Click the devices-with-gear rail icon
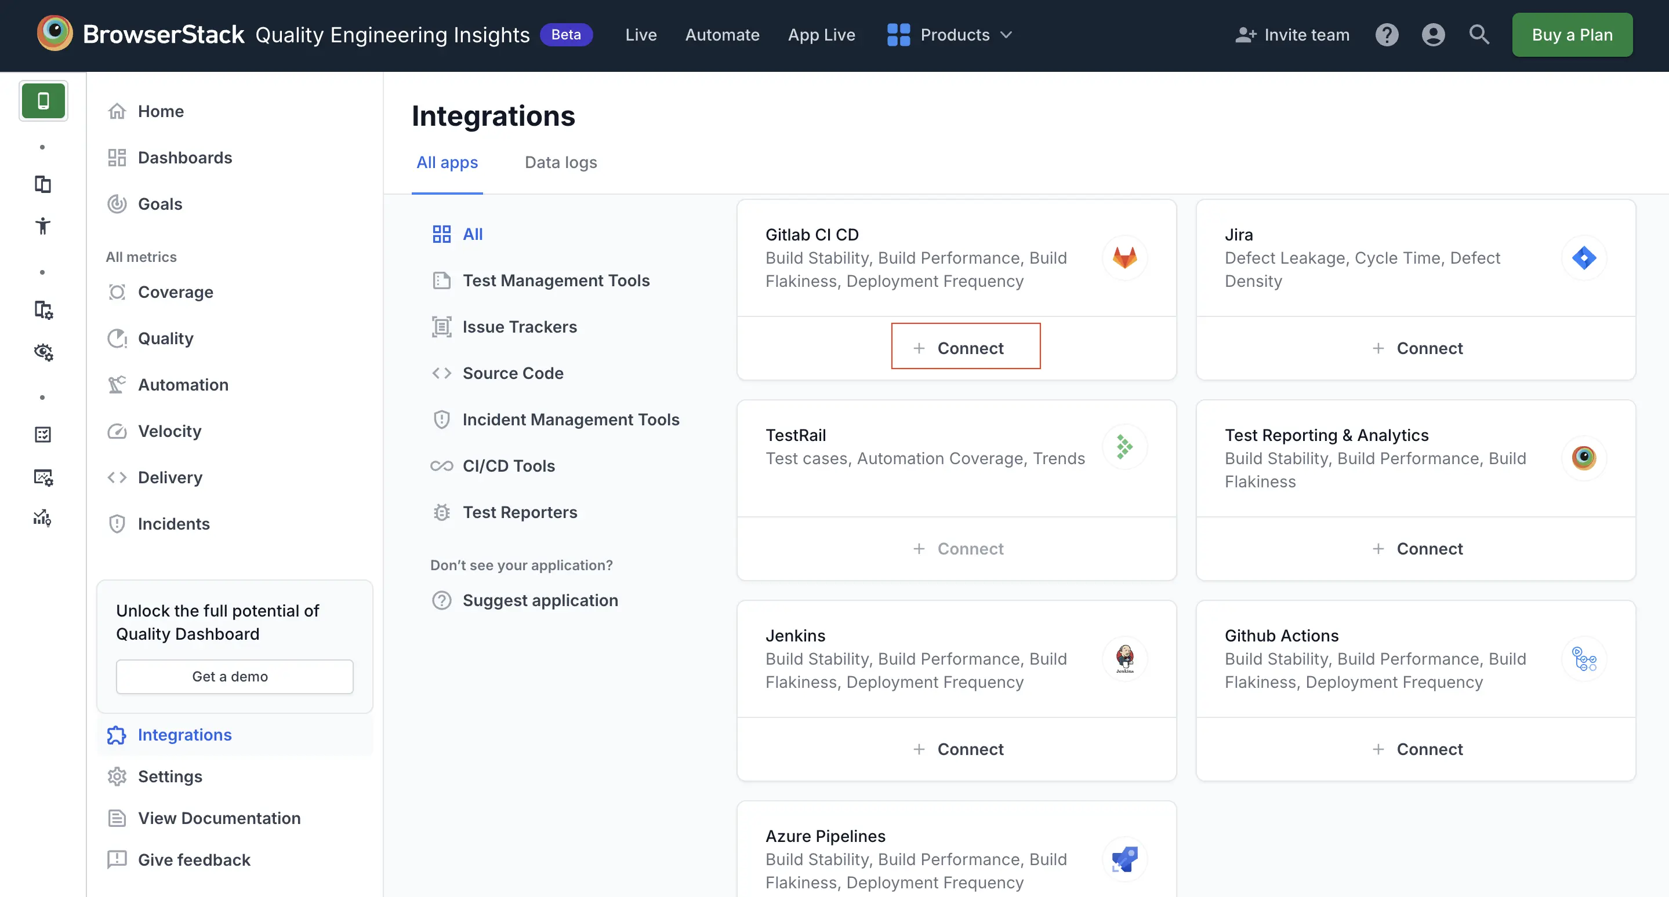 pyautogui.click(x=43, y=310)
